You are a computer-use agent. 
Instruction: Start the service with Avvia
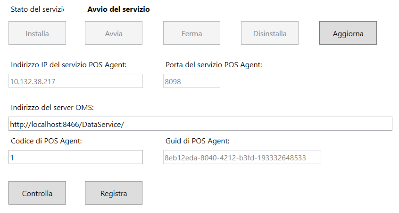[x=114, y=33]
